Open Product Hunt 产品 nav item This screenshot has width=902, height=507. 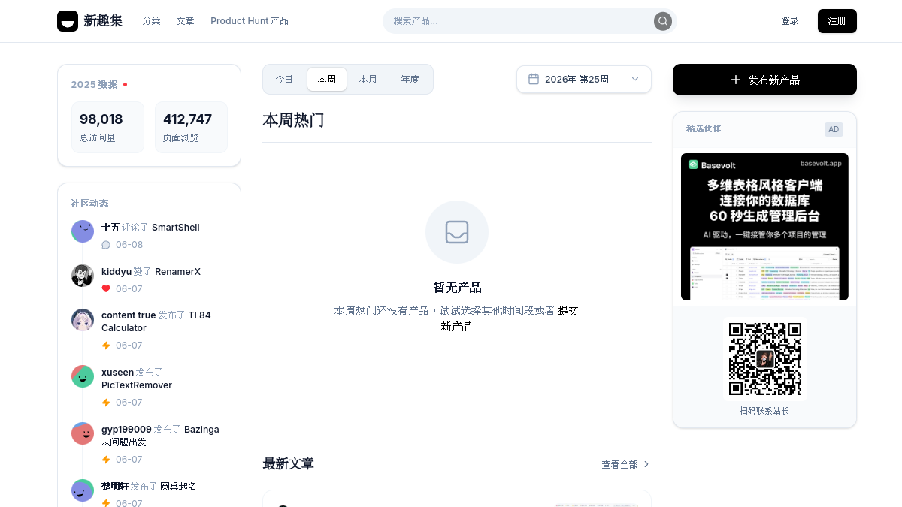[250, 21]
